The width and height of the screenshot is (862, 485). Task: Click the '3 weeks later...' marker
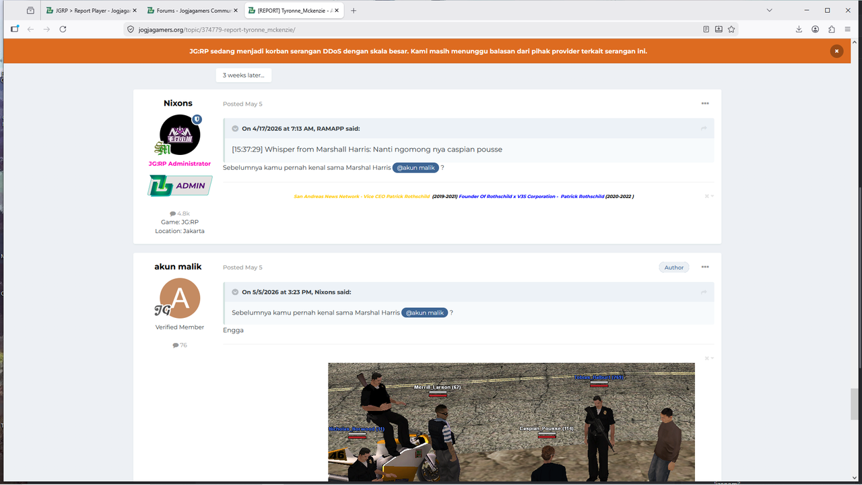point(244,75)
